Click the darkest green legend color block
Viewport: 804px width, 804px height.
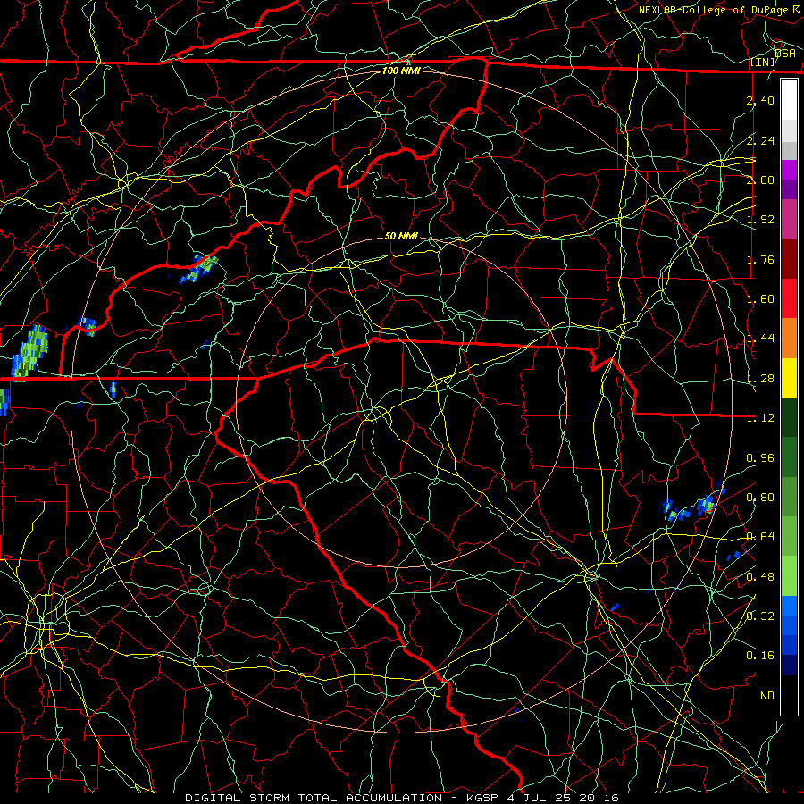789,417
